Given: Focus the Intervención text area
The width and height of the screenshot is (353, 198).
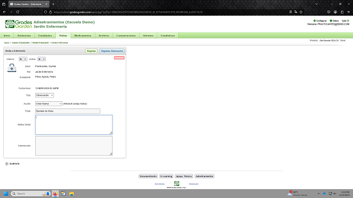Looking at the screenshot, I should (x=74, y=146).
